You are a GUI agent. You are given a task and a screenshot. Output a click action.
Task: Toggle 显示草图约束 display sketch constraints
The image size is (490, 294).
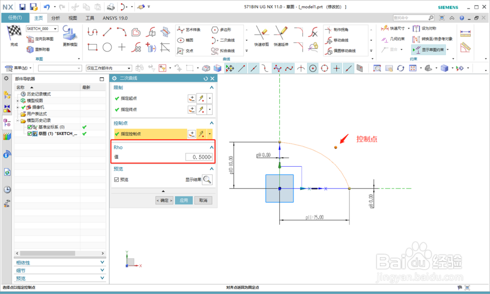point(429,49)
